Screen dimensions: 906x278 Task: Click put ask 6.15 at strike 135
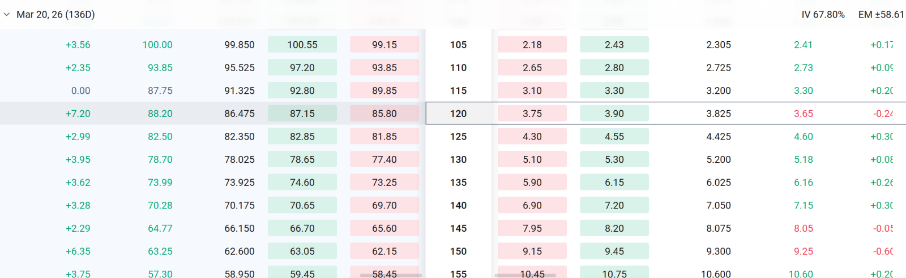(x=614, y=183)
